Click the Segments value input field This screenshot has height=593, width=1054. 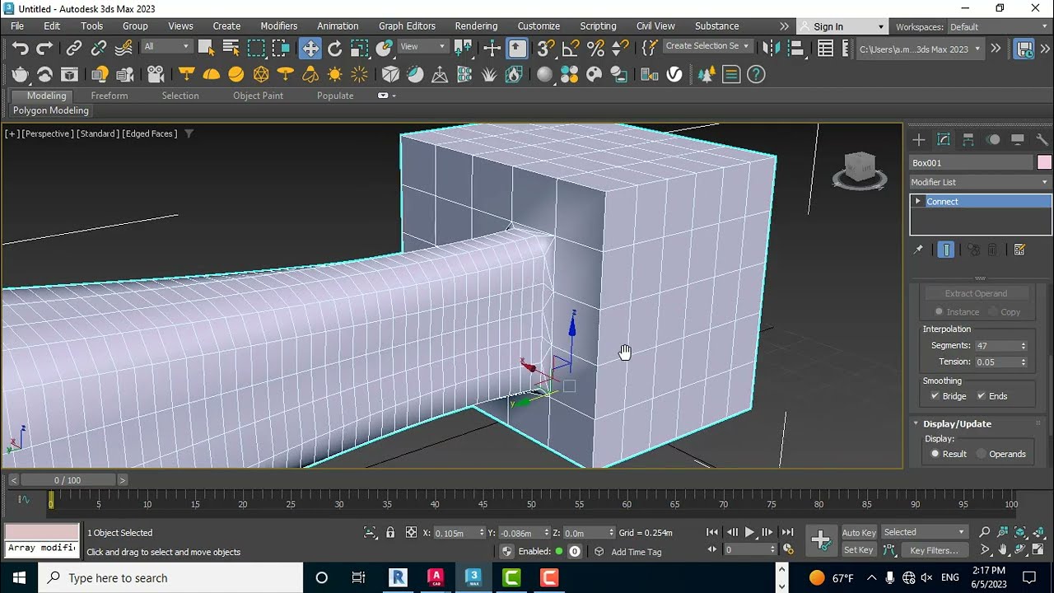pos(996,346)
